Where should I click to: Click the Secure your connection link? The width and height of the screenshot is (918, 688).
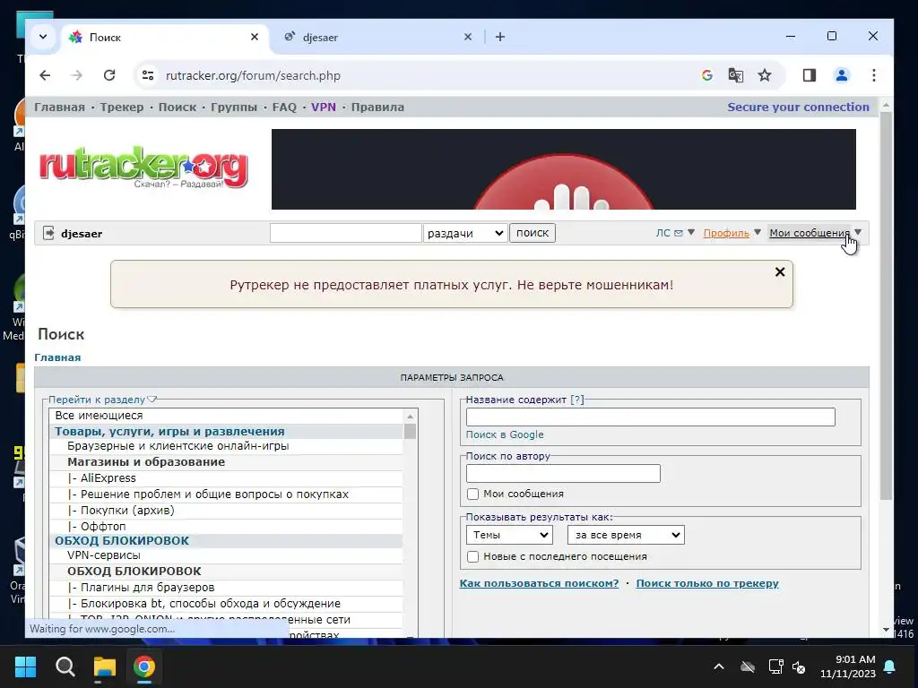click(798, 107)
